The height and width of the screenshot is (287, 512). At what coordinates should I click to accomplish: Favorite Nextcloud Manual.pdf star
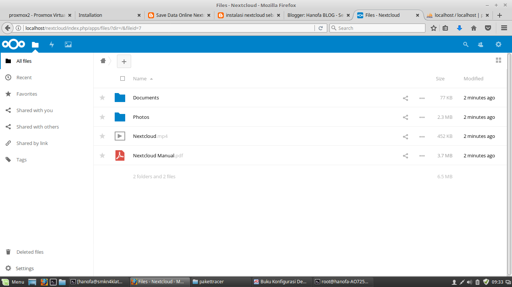(102, 155)
